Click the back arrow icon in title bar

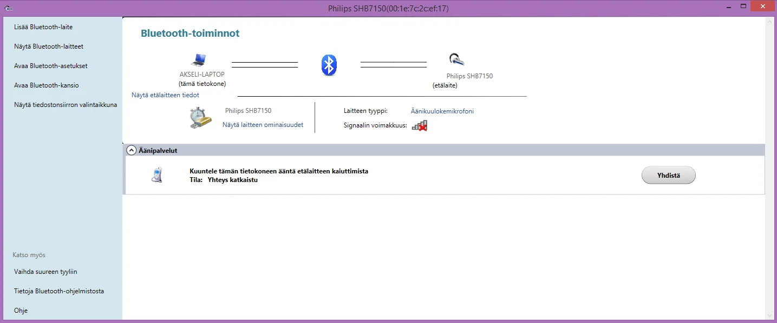point(9,8)
